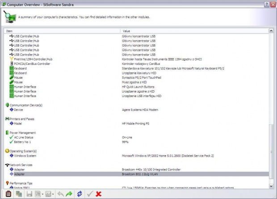Click Printers and Faxes section icon

7,119
